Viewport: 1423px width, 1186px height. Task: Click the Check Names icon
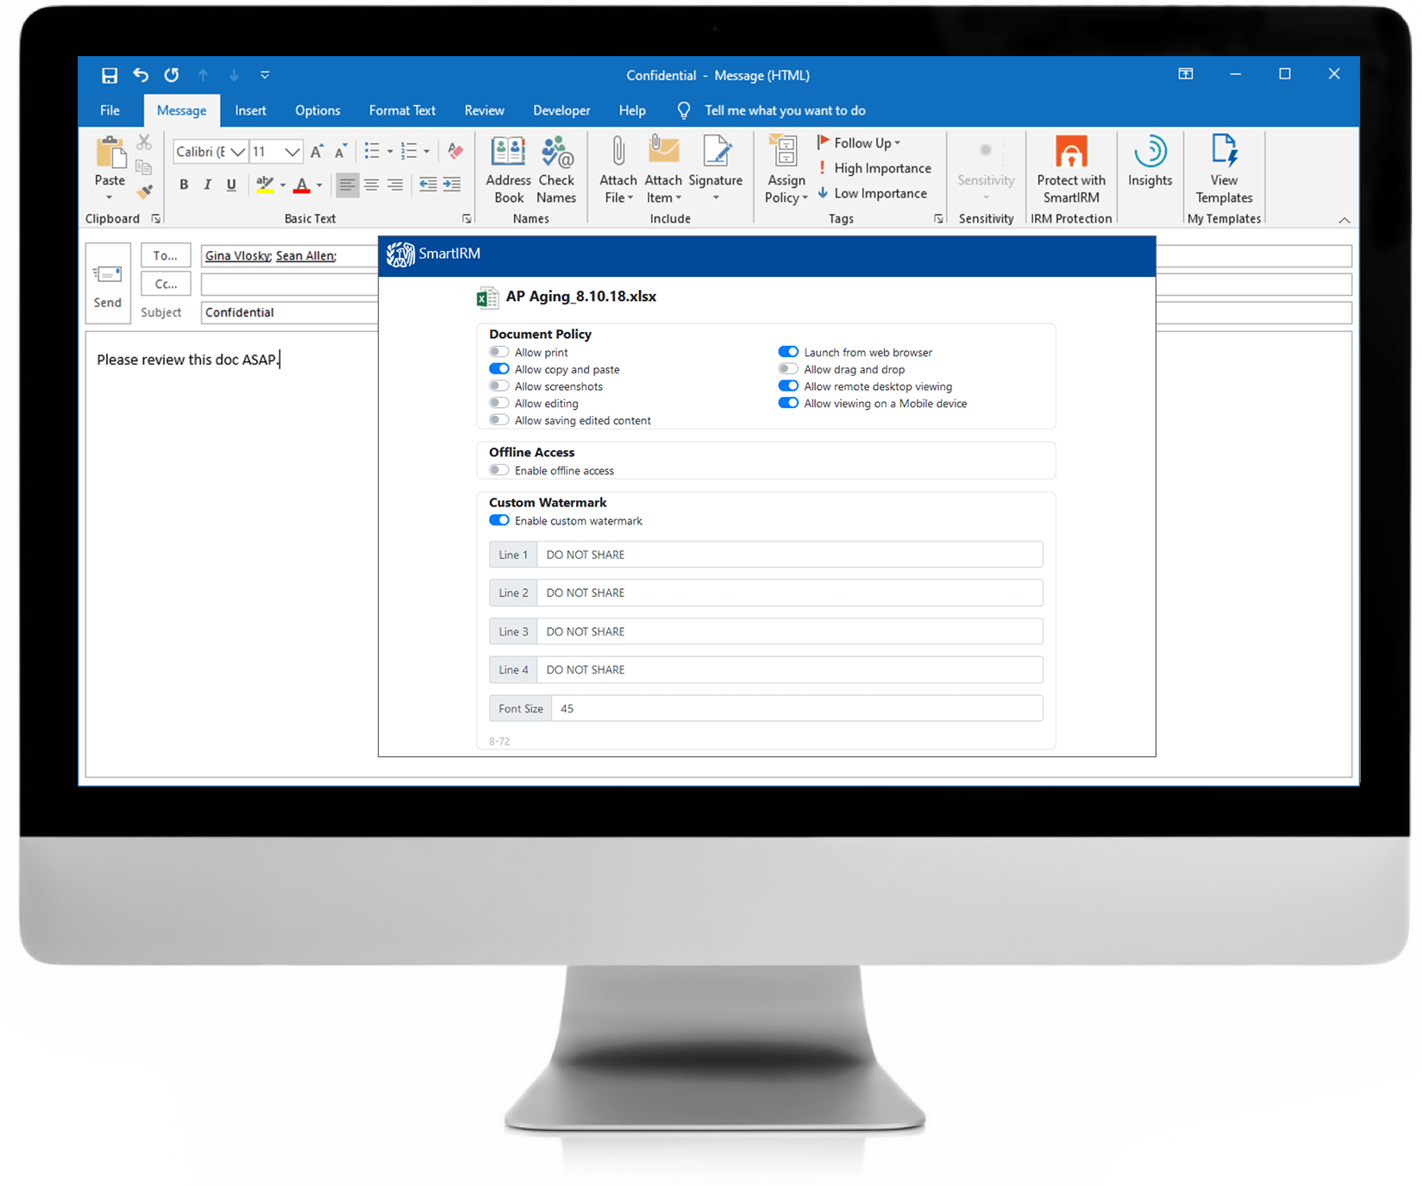pos(556,154)
